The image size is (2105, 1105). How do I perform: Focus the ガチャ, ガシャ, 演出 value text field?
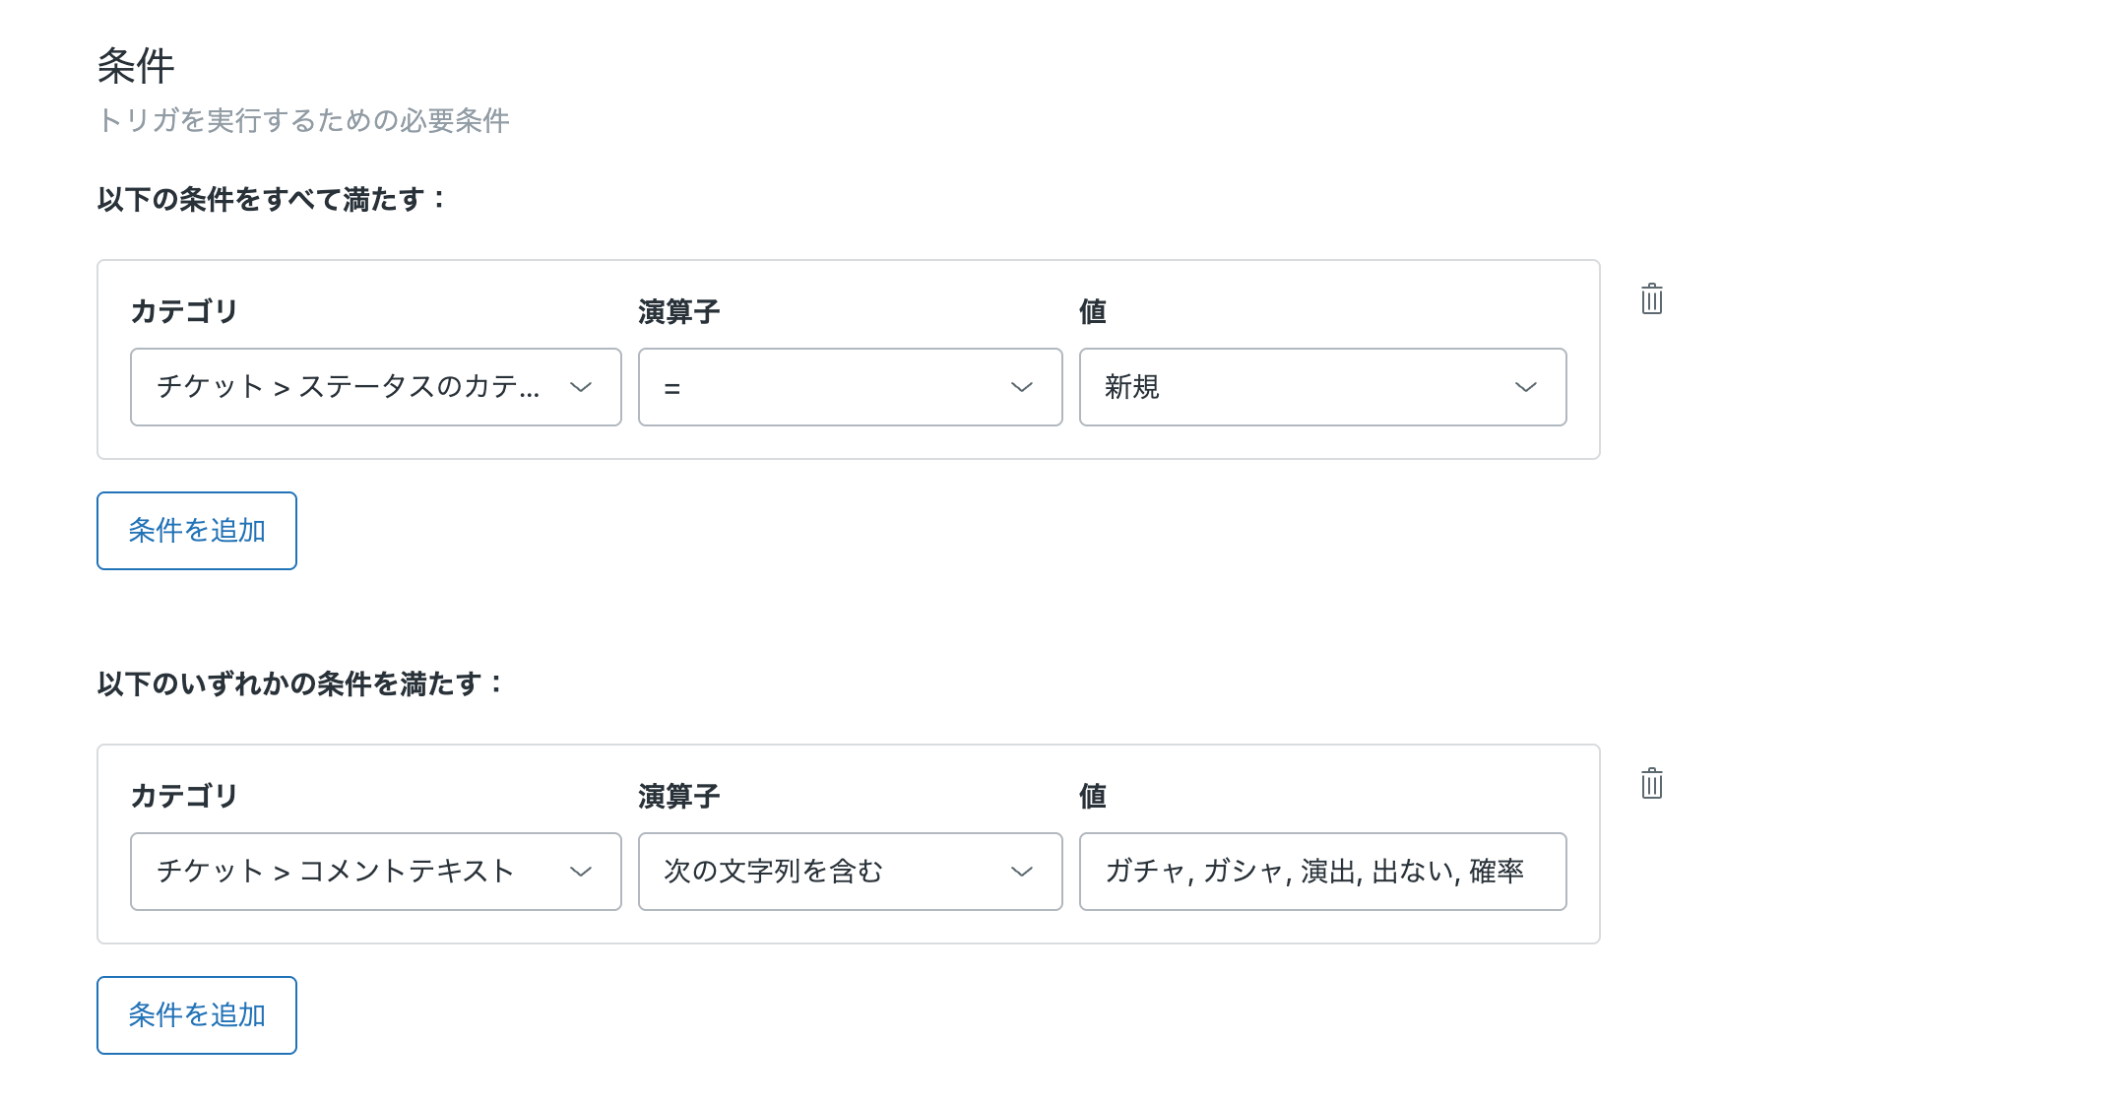click(1321, 872)
